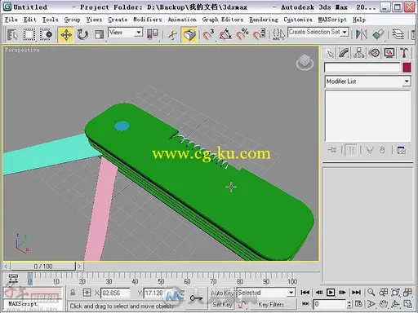
Task: Open the Edit menu
Action: (29, 20)
